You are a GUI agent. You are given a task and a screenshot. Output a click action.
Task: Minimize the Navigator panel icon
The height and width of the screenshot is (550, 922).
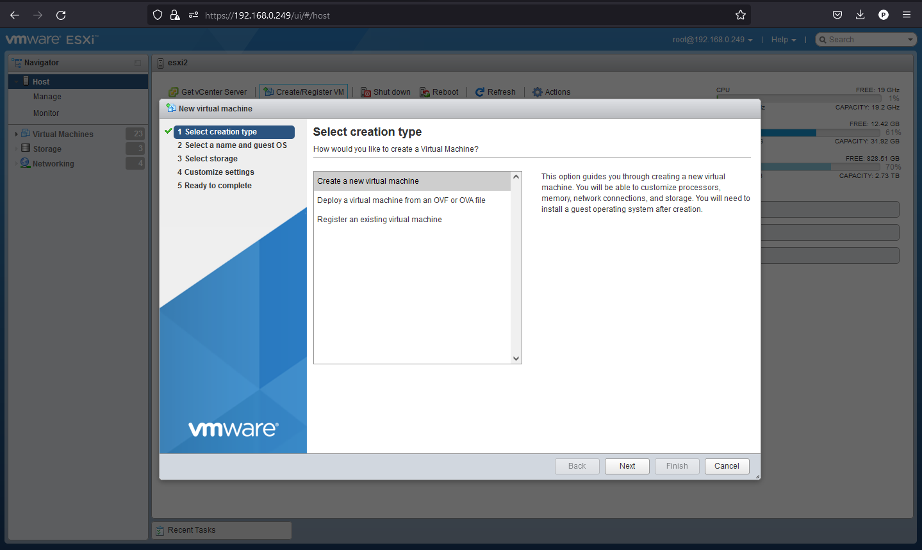point(138,63)
